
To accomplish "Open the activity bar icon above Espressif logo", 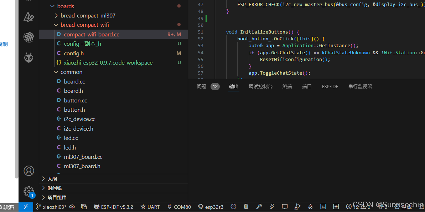I will (x=29, y=16).
